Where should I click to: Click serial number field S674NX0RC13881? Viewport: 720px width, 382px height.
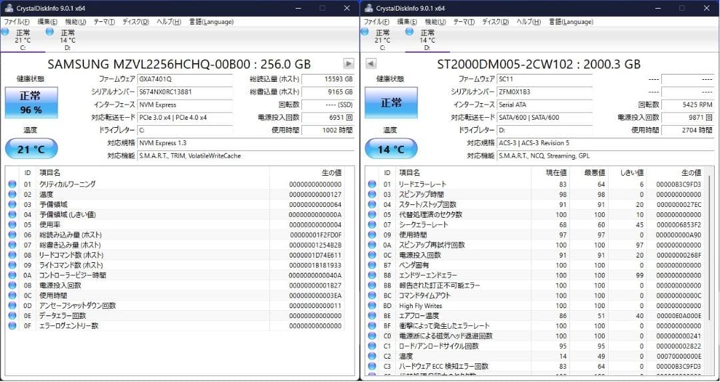click(185, 92)
